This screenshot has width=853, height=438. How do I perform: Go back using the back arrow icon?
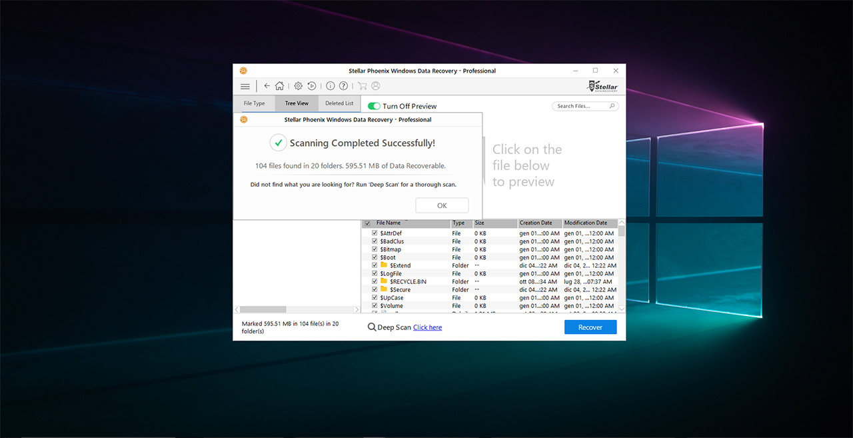click(267, 86)
